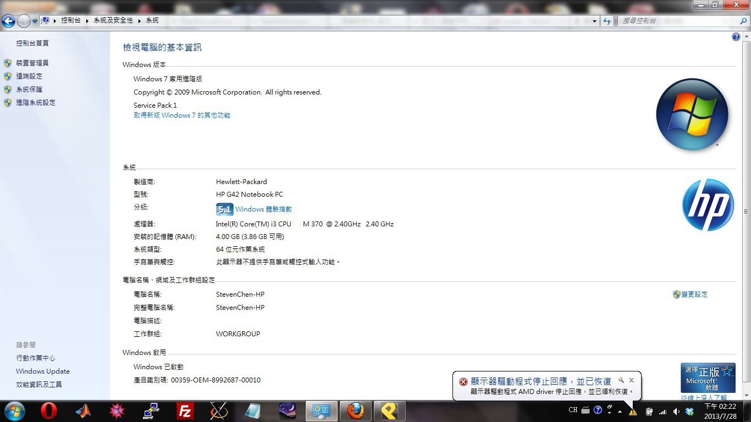The width and height of the screenshot is (751, 422).
Task: Open 效能資訊及工具 link
Action: [39, 385]
